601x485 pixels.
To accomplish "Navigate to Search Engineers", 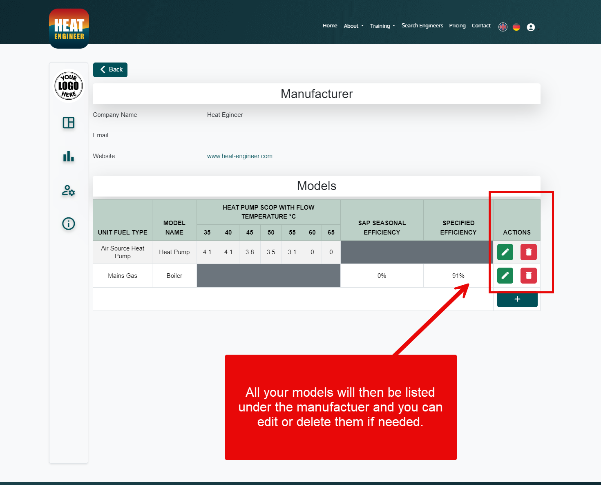I will click(422, 26).
